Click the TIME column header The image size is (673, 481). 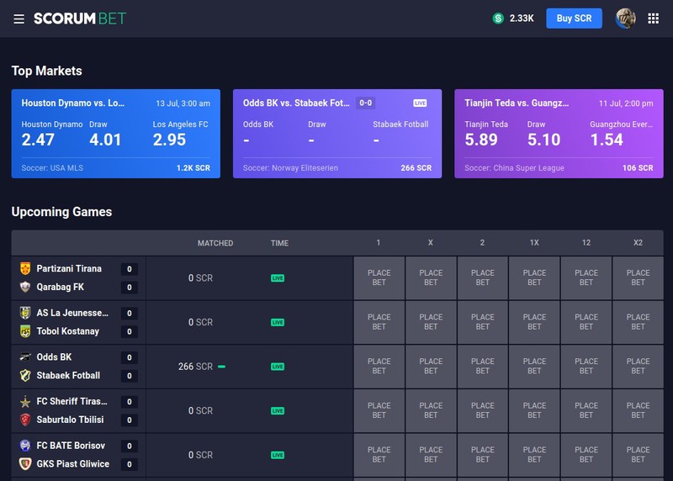(x=279, y=243)
